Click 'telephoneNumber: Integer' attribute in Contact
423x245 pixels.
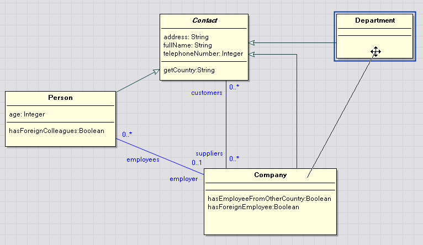tap(203, 54)
